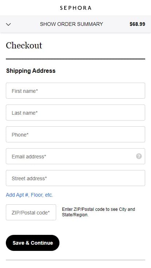The image size is (151, 268).
Task: Click the Sephora logo at the top
Action: [75, 8]
